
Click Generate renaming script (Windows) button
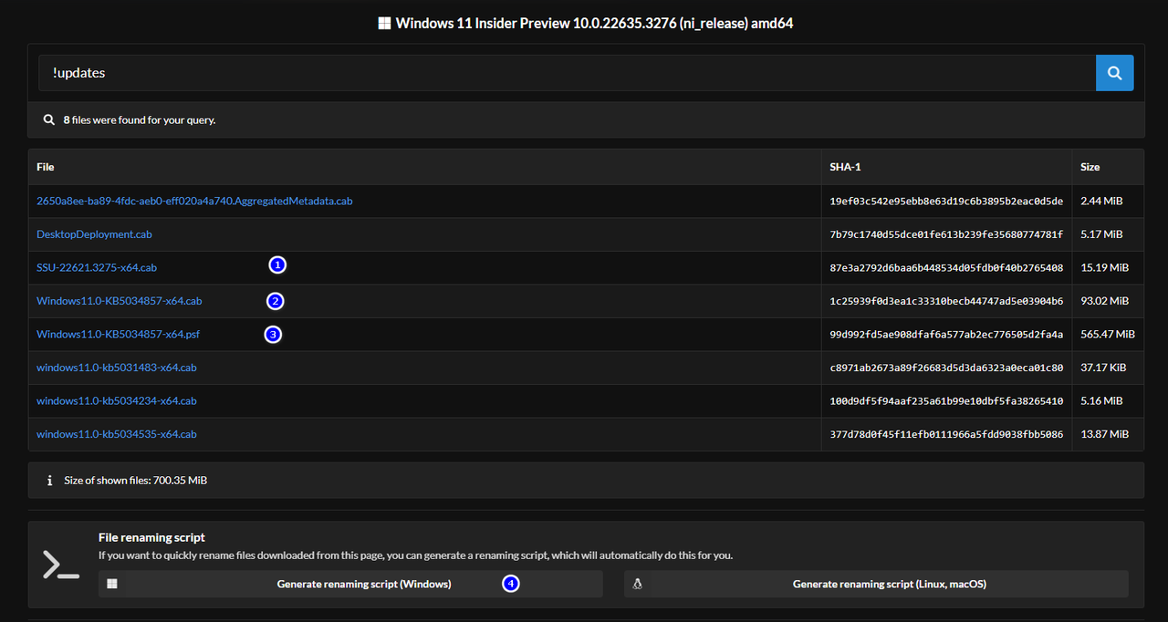click(350, 584)
